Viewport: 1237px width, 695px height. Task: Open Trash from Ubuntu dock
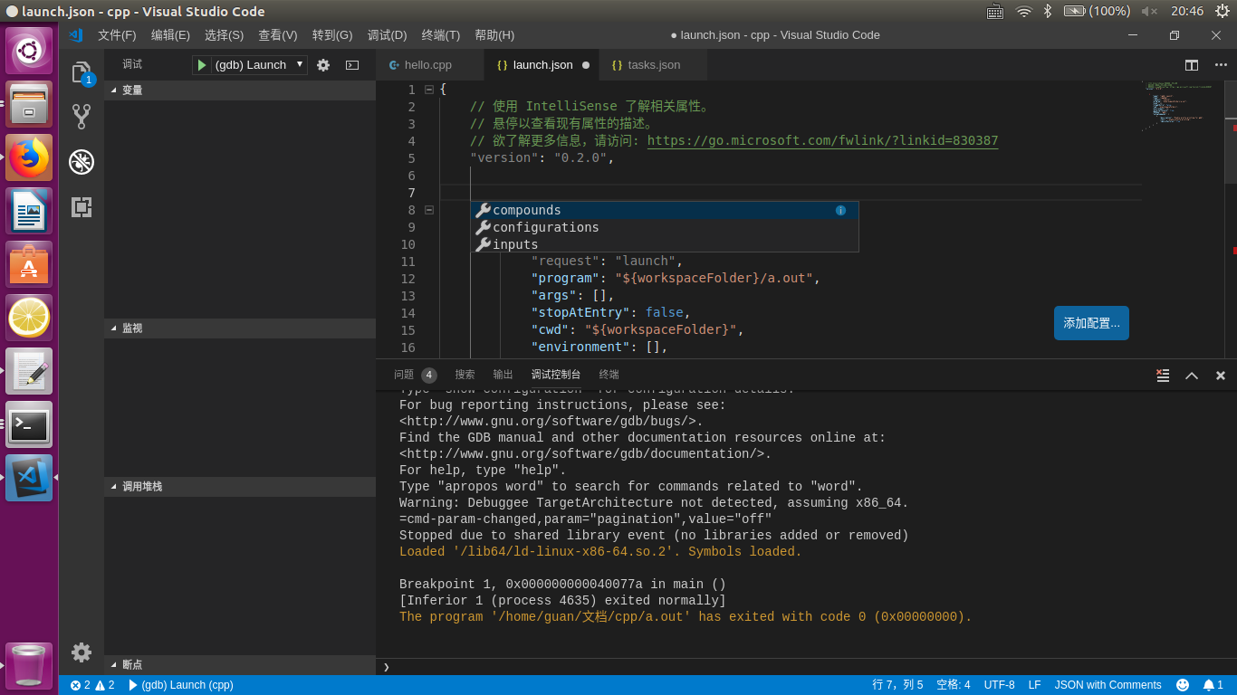[29, 665]
